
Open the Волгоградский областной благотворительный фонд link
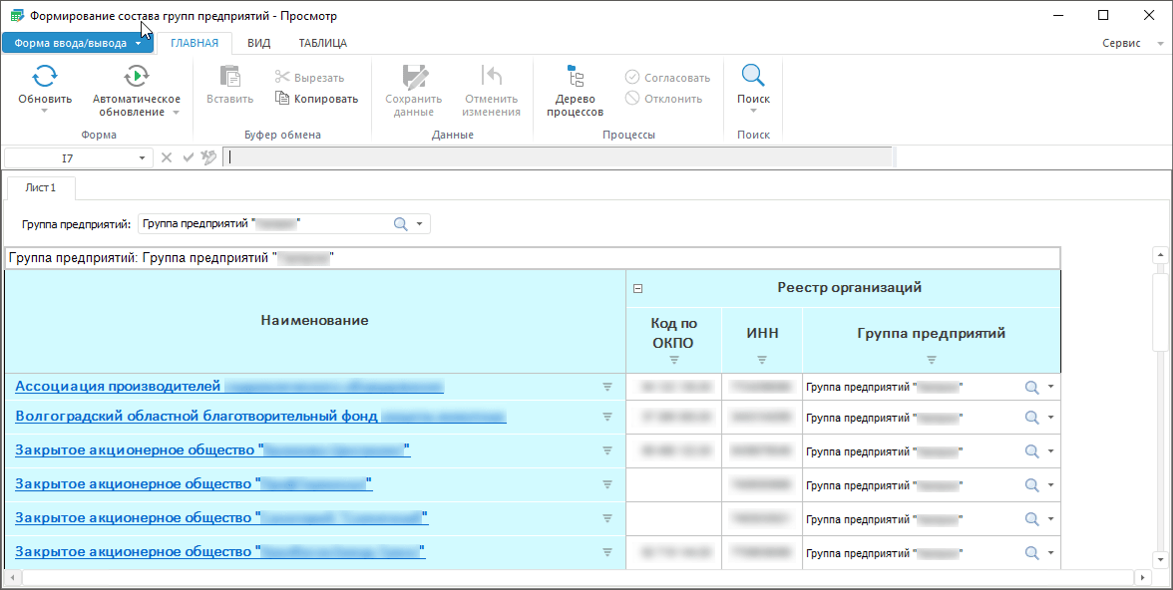click(x=195, y=417)
